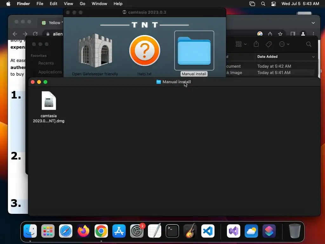This screenshot has width=325, height=244.
Task: Open Visual Studio from the Dock
Action: coord(234,231)
